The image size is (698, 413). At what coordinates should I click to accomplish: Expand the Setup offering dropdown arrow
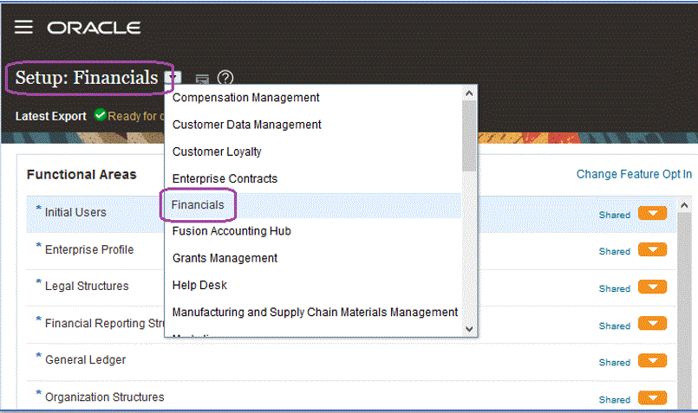pos(174,78)
